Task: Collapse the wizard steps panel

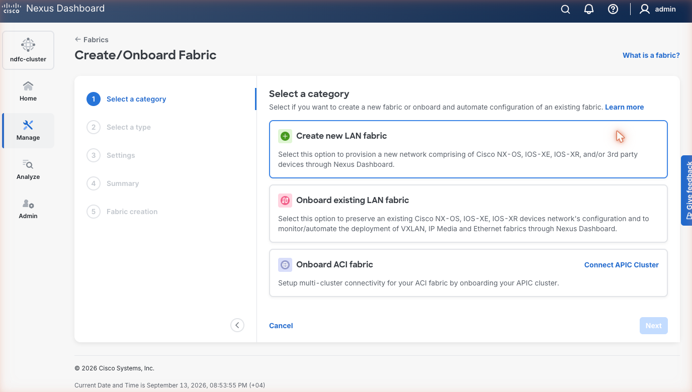Action: pyautogui.click(x=237, y=325)
